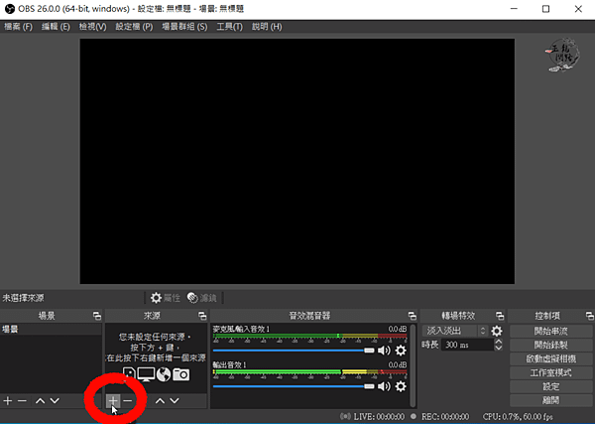Open the 檔案 (F) menu

[x=18, y=27]
